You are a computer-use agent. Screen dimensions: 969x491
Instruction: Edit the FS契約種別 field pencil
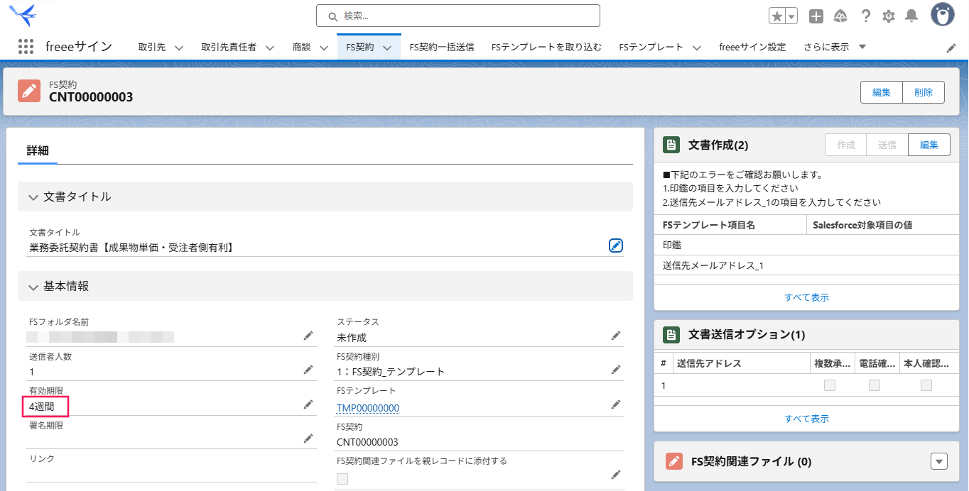616,370
